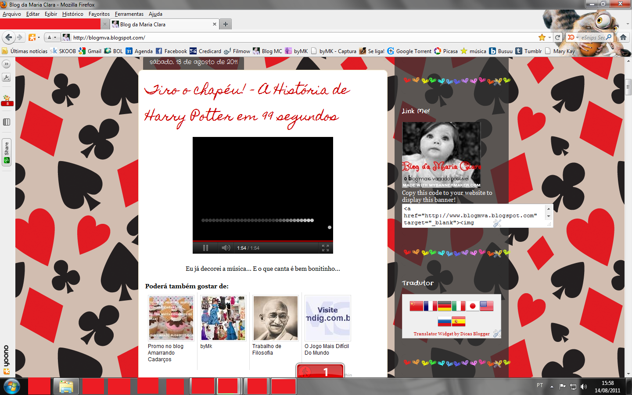
Task: Open Translator Widget by Dicas Blogger link
Action: [452, 334]
